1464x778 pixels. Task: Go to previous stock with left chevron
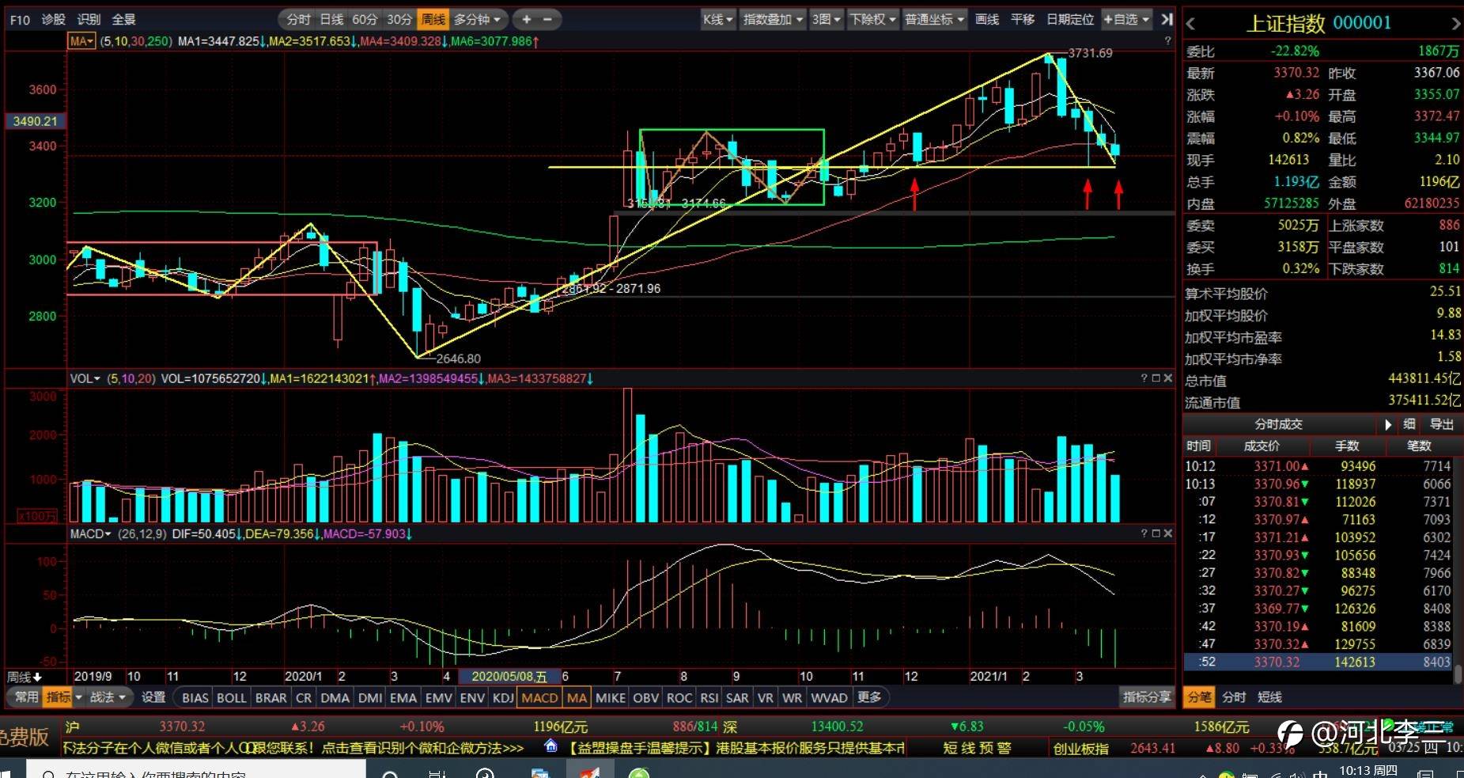click(1191, 24)
